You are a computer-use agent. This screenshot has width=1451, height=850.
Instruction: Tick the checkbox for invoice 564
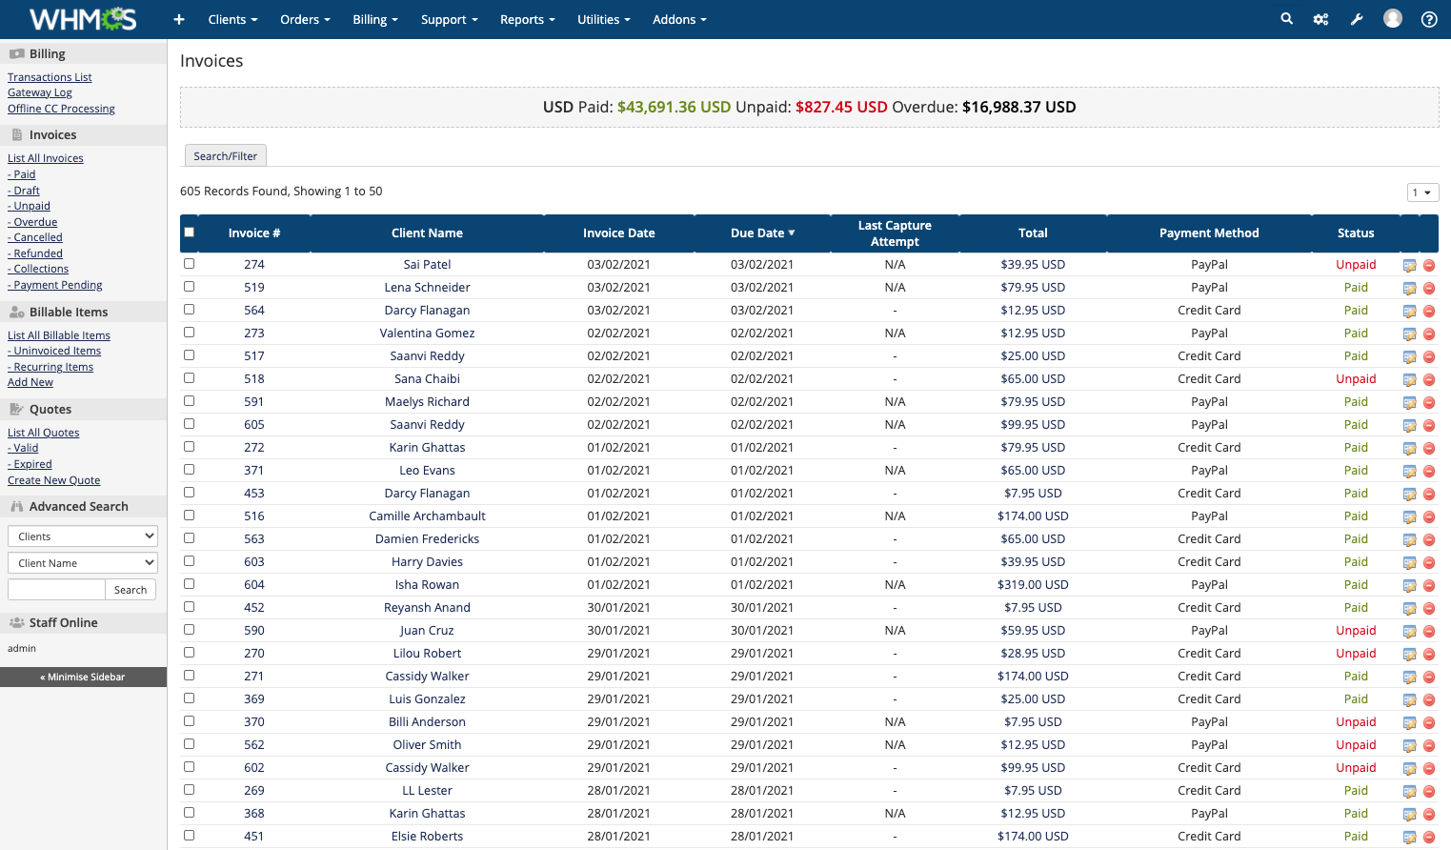189,309
